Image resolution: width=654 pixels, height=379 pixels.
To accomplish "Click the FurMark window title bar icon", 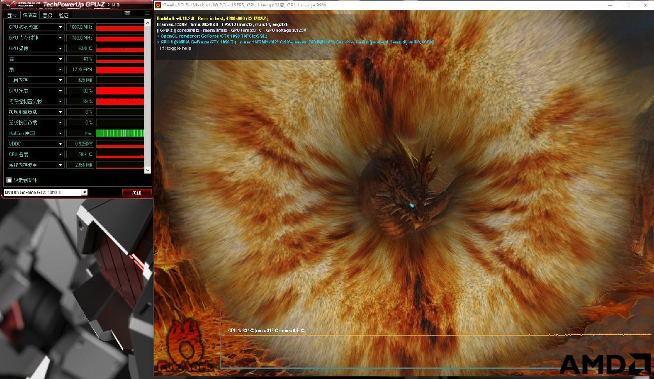I will tap(158, 5).
